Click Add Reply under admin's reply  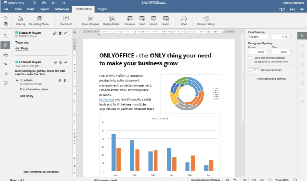click(26, 96)
